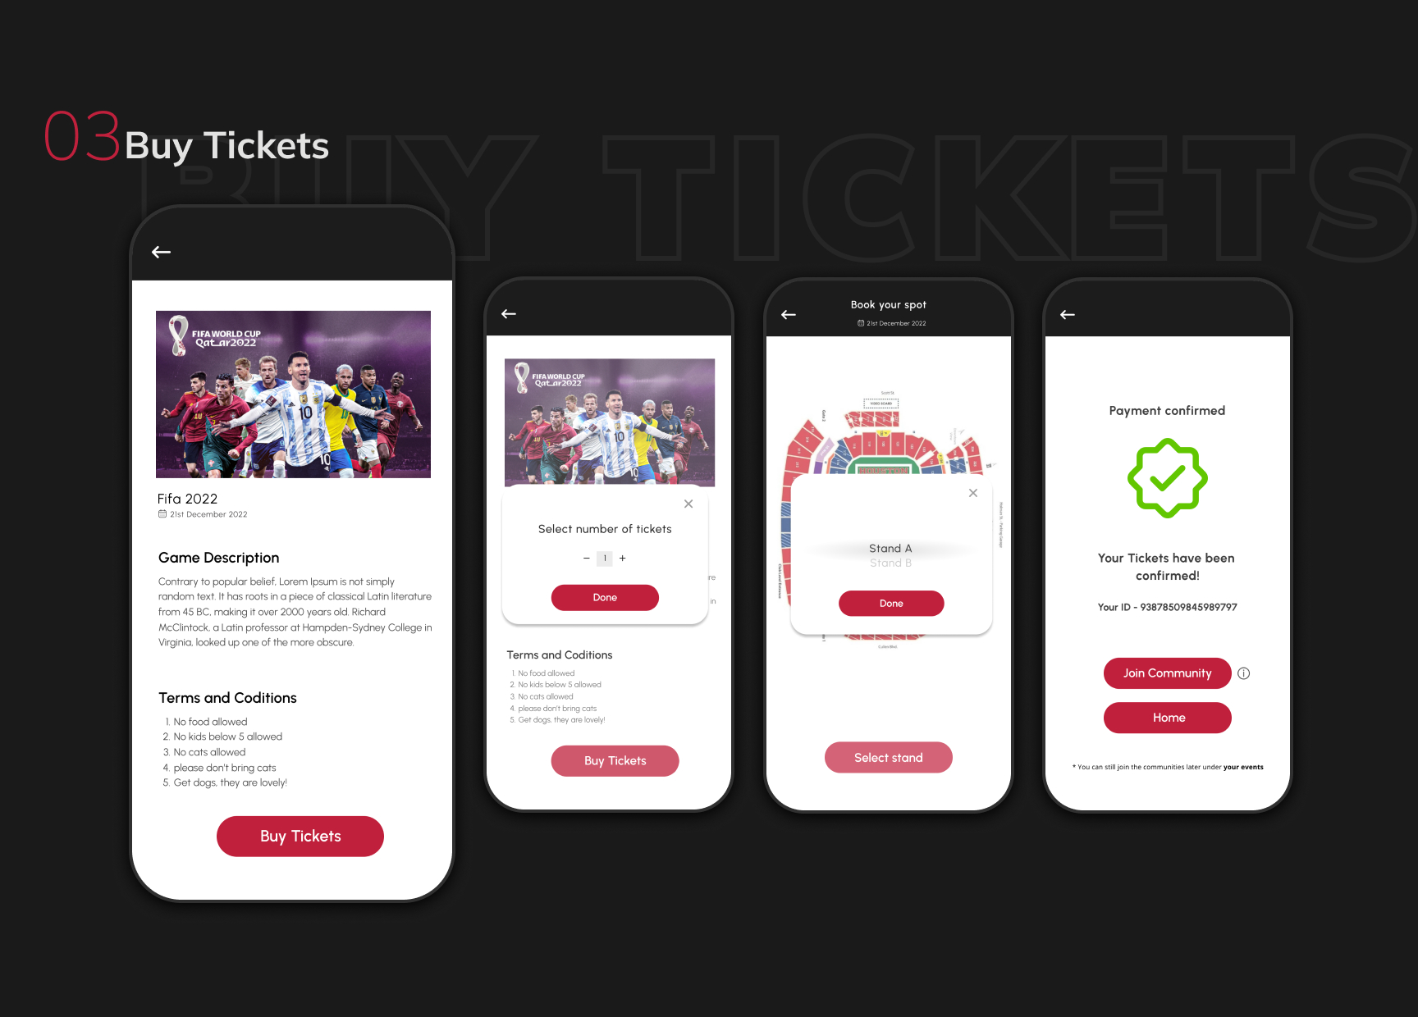This screenshot has width=1418, height=1017.
Task: Click the green payment confirmed checkmark badge
Action: tap(1167, 478)
